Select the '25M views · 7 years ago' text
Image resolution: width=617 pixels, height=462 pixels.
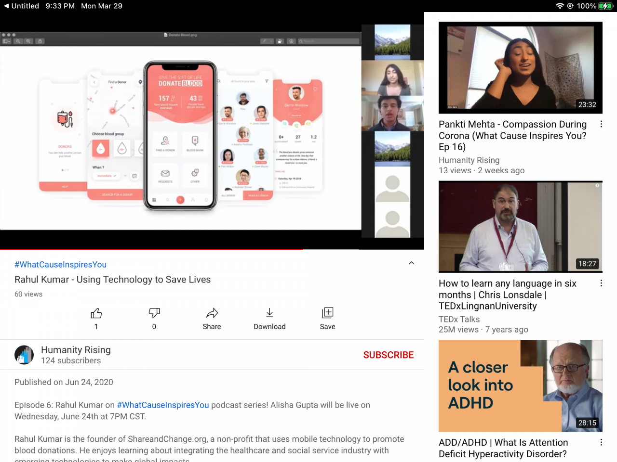click(x=483, y=329)
